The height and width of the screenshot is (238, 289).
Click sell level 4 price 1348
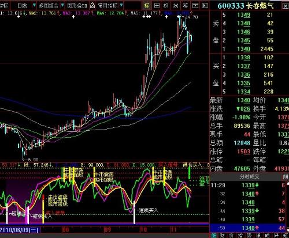(244, 24)
